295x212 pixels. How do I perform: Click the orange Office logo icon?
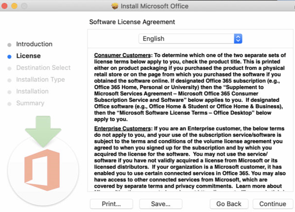pos(42,170)
